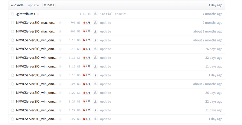Click the scan icon on the 798 MB mac row
This screenshot has height=125, width=242.
click(60, 23)
